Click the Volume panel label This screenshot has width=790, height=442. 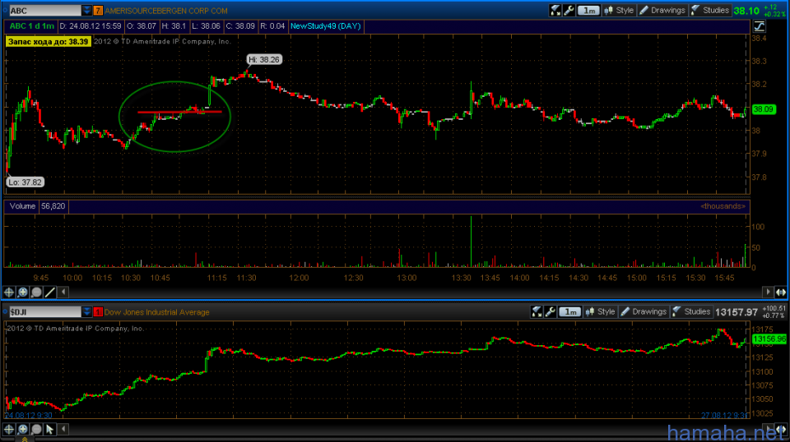[x=21, y=206]
